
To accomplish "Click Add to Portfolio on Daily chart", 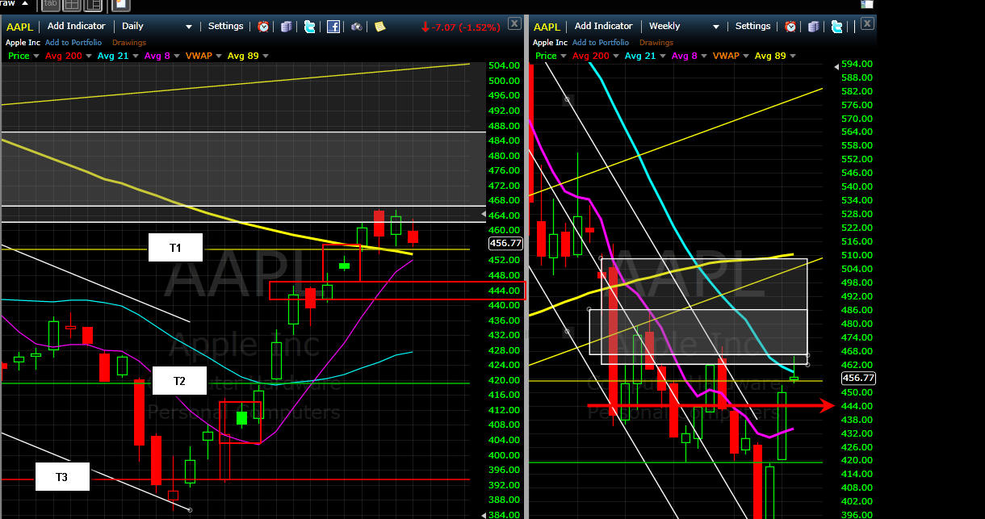I will pos(73,42).
